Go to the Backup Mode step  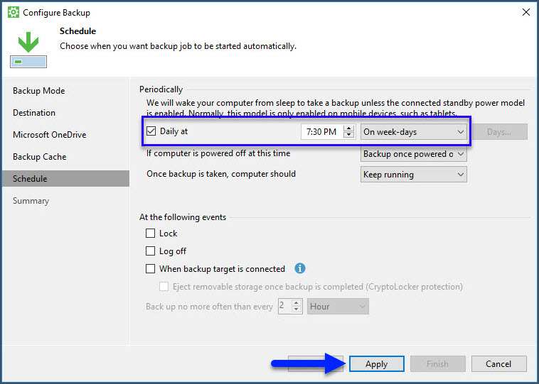point(38,91)
